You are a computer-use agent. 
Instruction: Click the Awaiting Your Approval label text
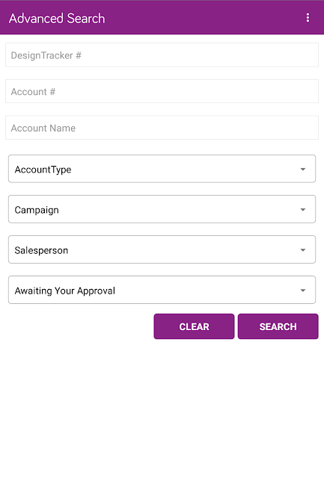pyautogui.click(x=65, y=291)
